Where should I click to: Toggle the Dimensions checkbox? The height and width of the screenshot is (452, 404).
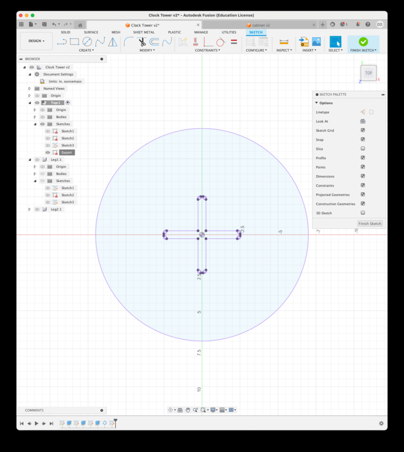363,176
